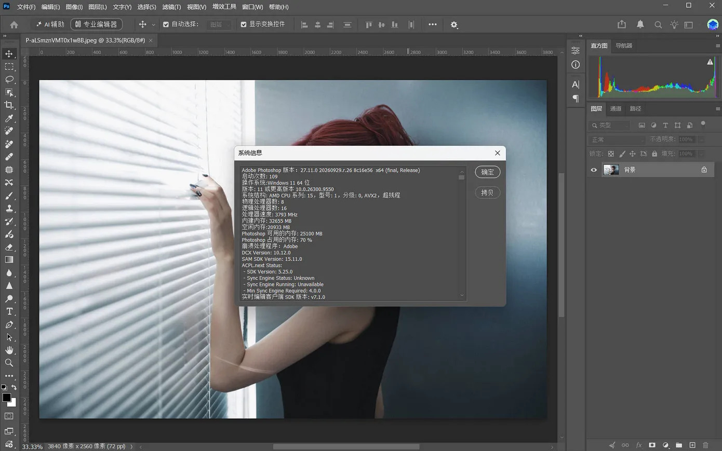Select the Gradient tool
This screenshot has height=451, width=722.
[x=9, y=259]
